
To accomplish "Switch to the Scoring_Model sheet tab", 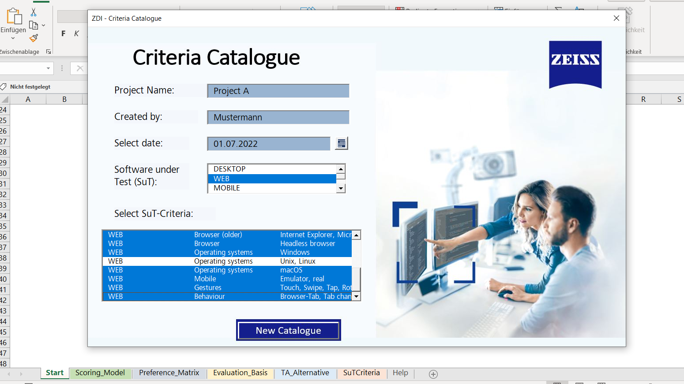I will click(100, 373).
